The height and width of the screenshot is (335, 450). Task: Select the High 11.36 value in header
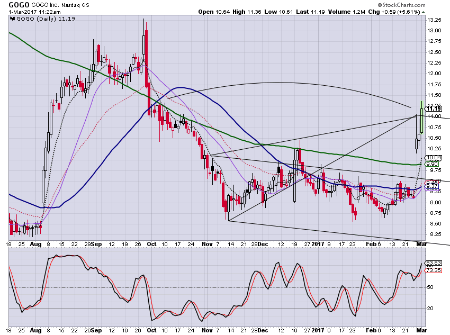coord(247,12)
